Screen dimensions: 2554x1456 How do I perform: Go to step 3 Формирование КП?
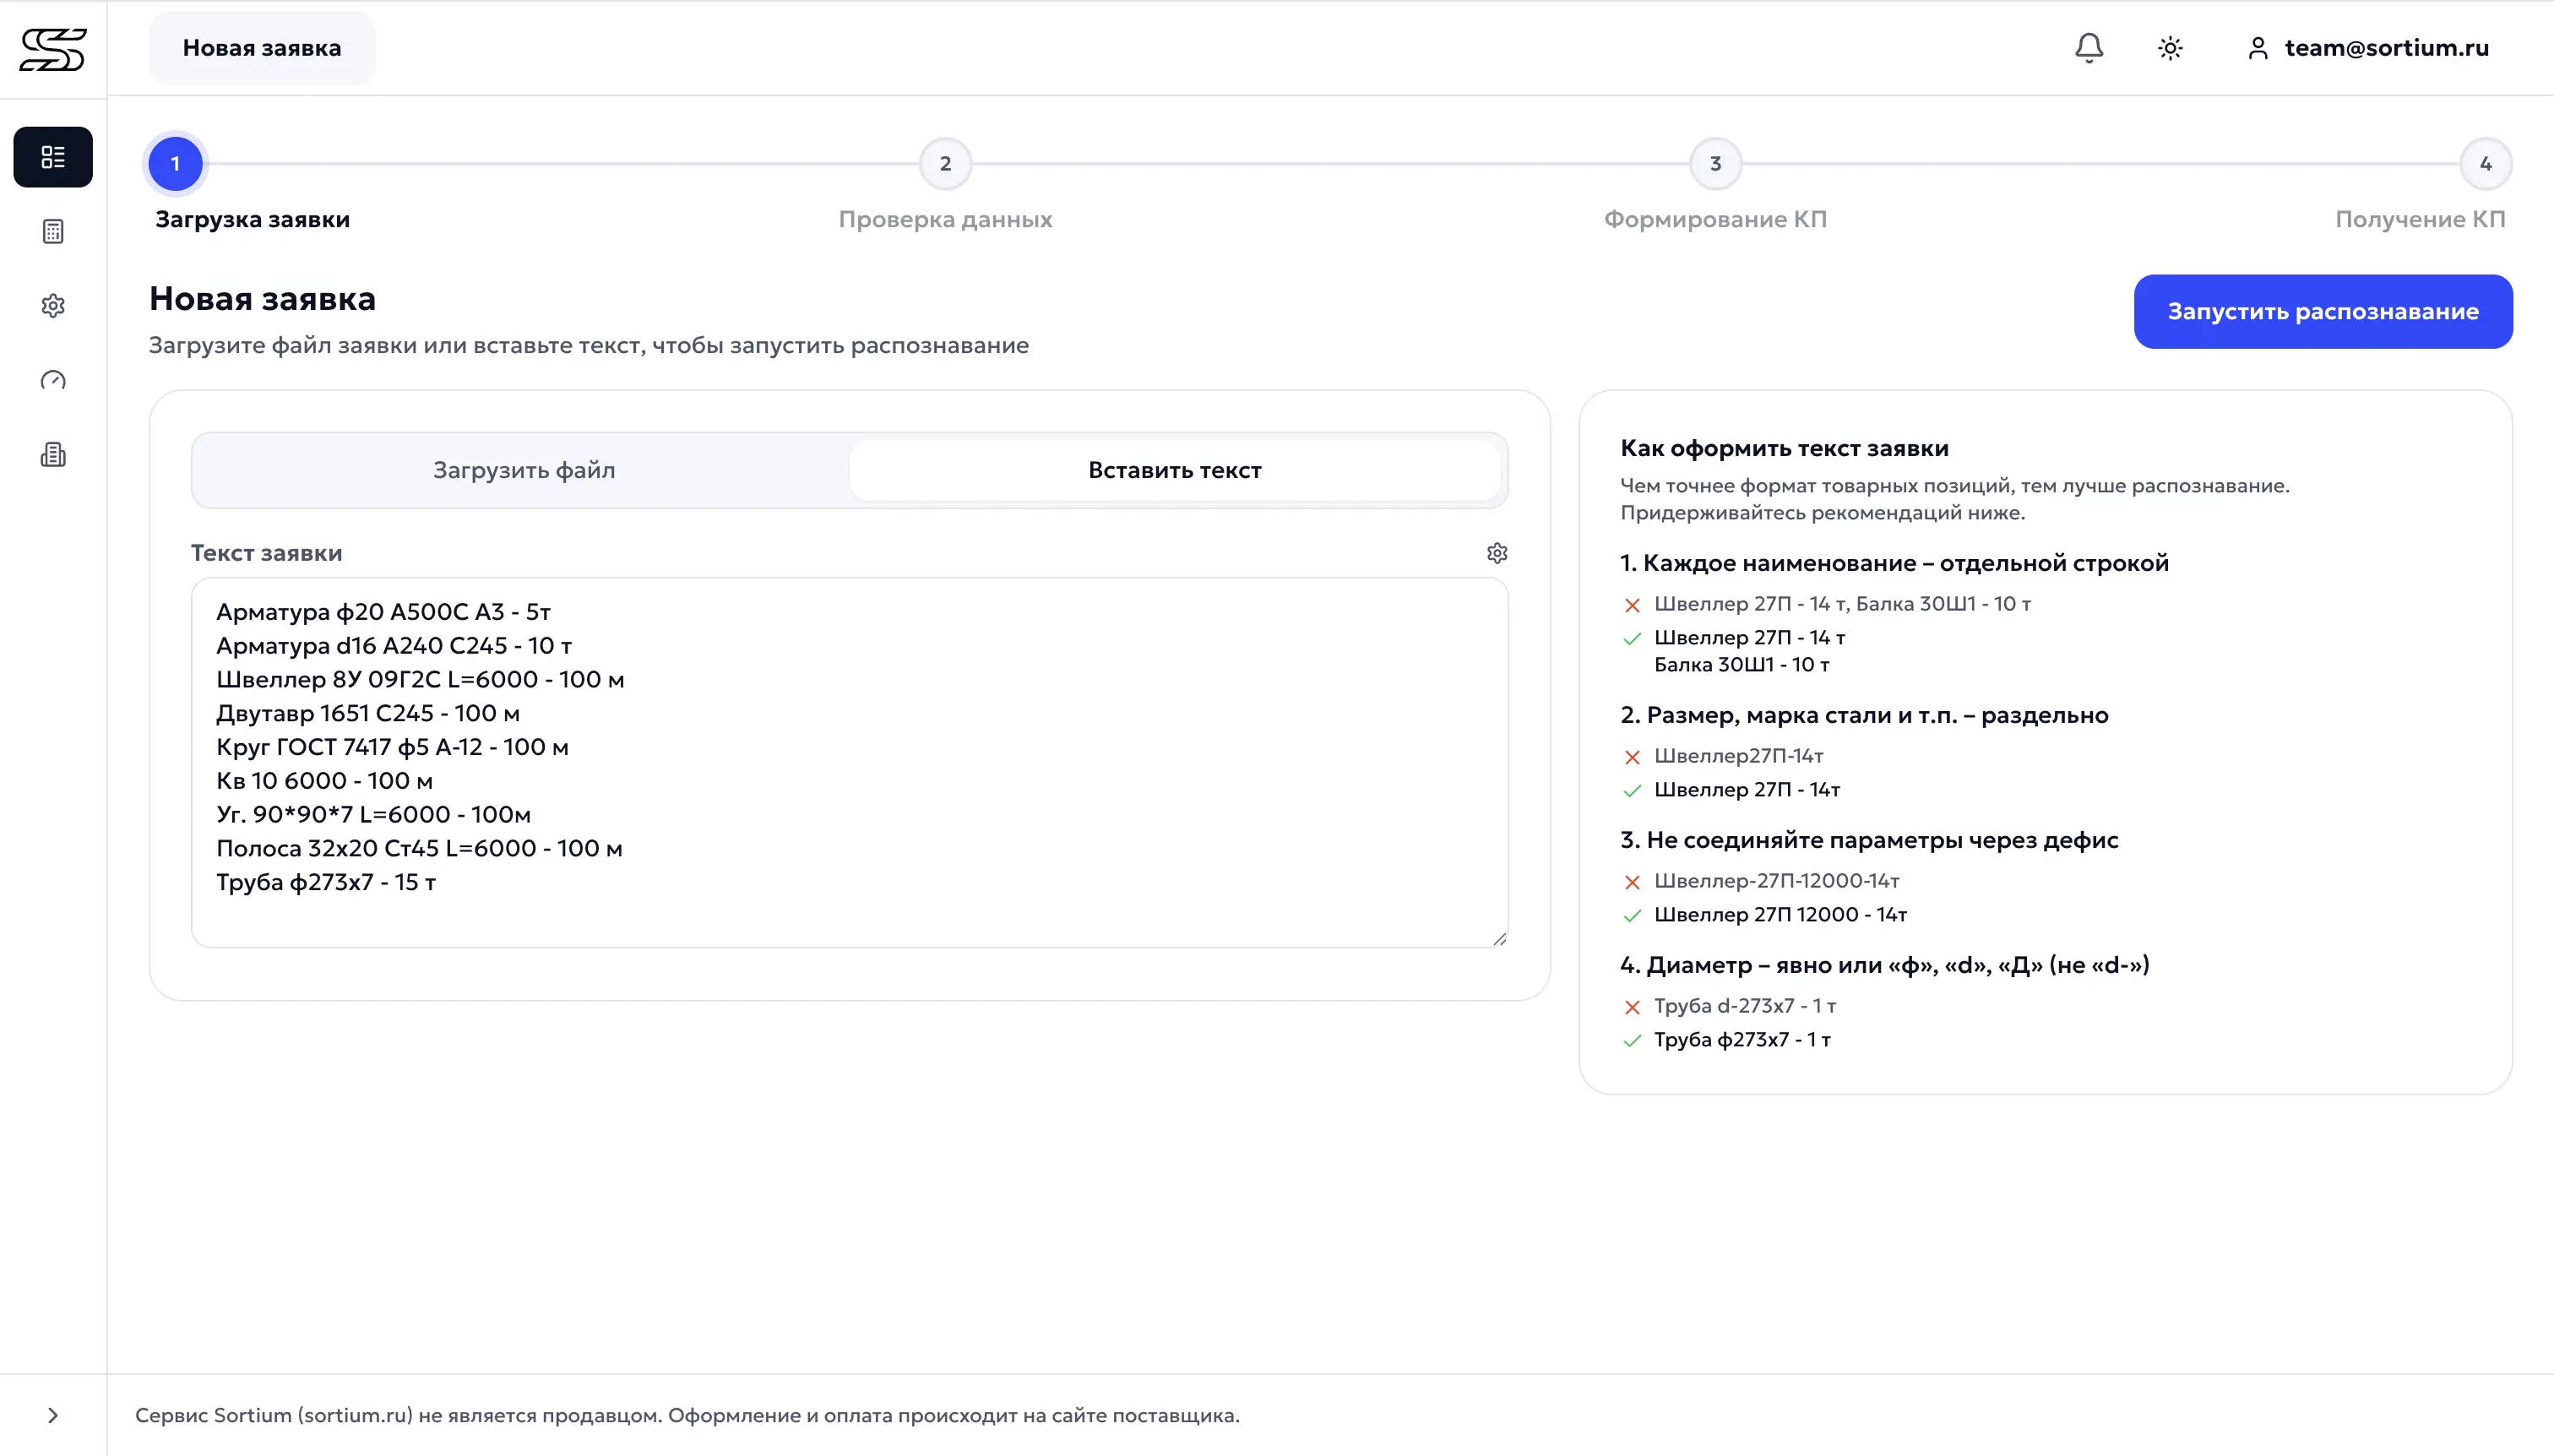tap(1715, 164)
